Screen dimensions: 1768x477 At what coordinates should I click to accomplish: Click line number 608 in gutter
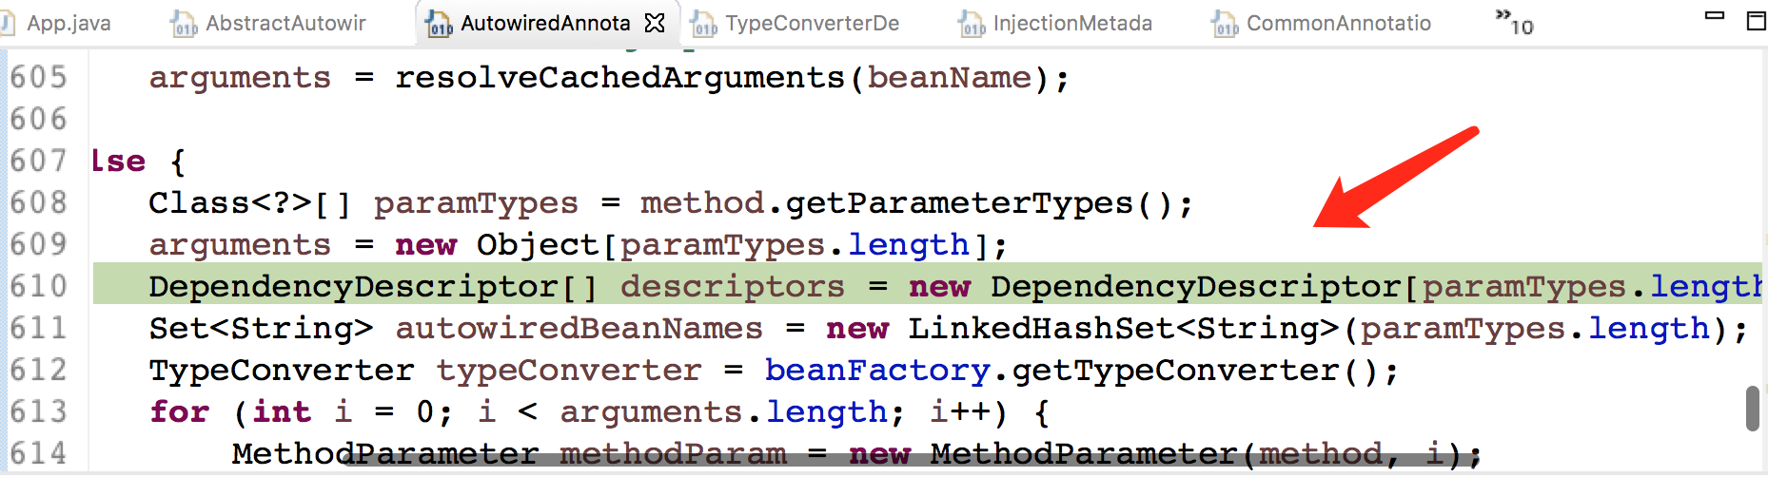[39, 202]
